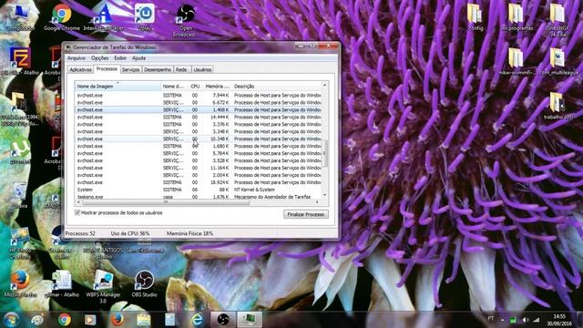This screenshot has width=583, height=328.
Task: Open the uTorrent desktop shortcut
Action: coord(20,150)
